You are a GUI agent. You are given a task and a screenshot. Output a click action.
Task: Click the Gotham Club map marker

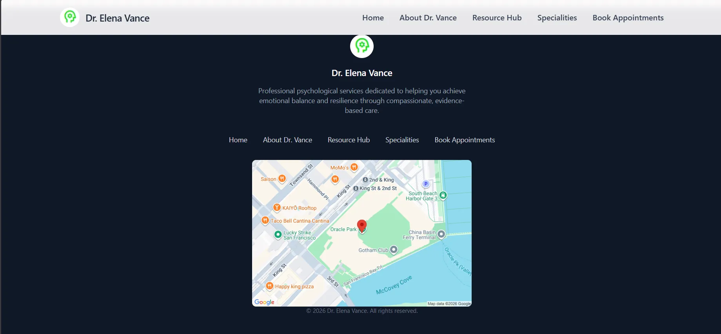394,250
